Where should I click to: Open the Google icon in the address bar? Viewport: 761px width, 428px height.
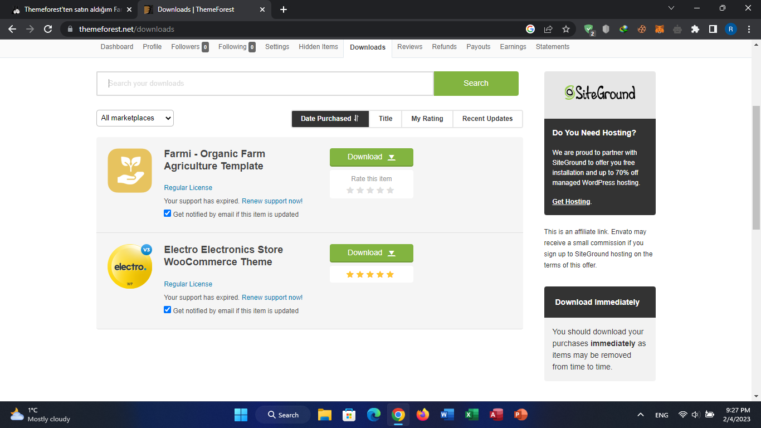(x=530, y=29)
